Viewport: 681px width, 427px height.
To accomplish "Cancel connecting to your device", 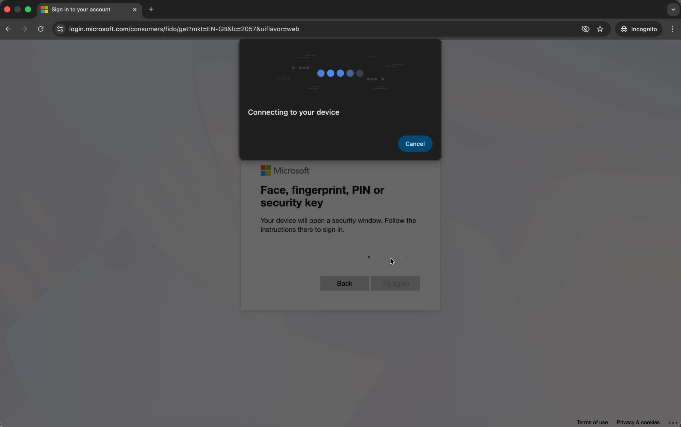I will click(415, 144).
